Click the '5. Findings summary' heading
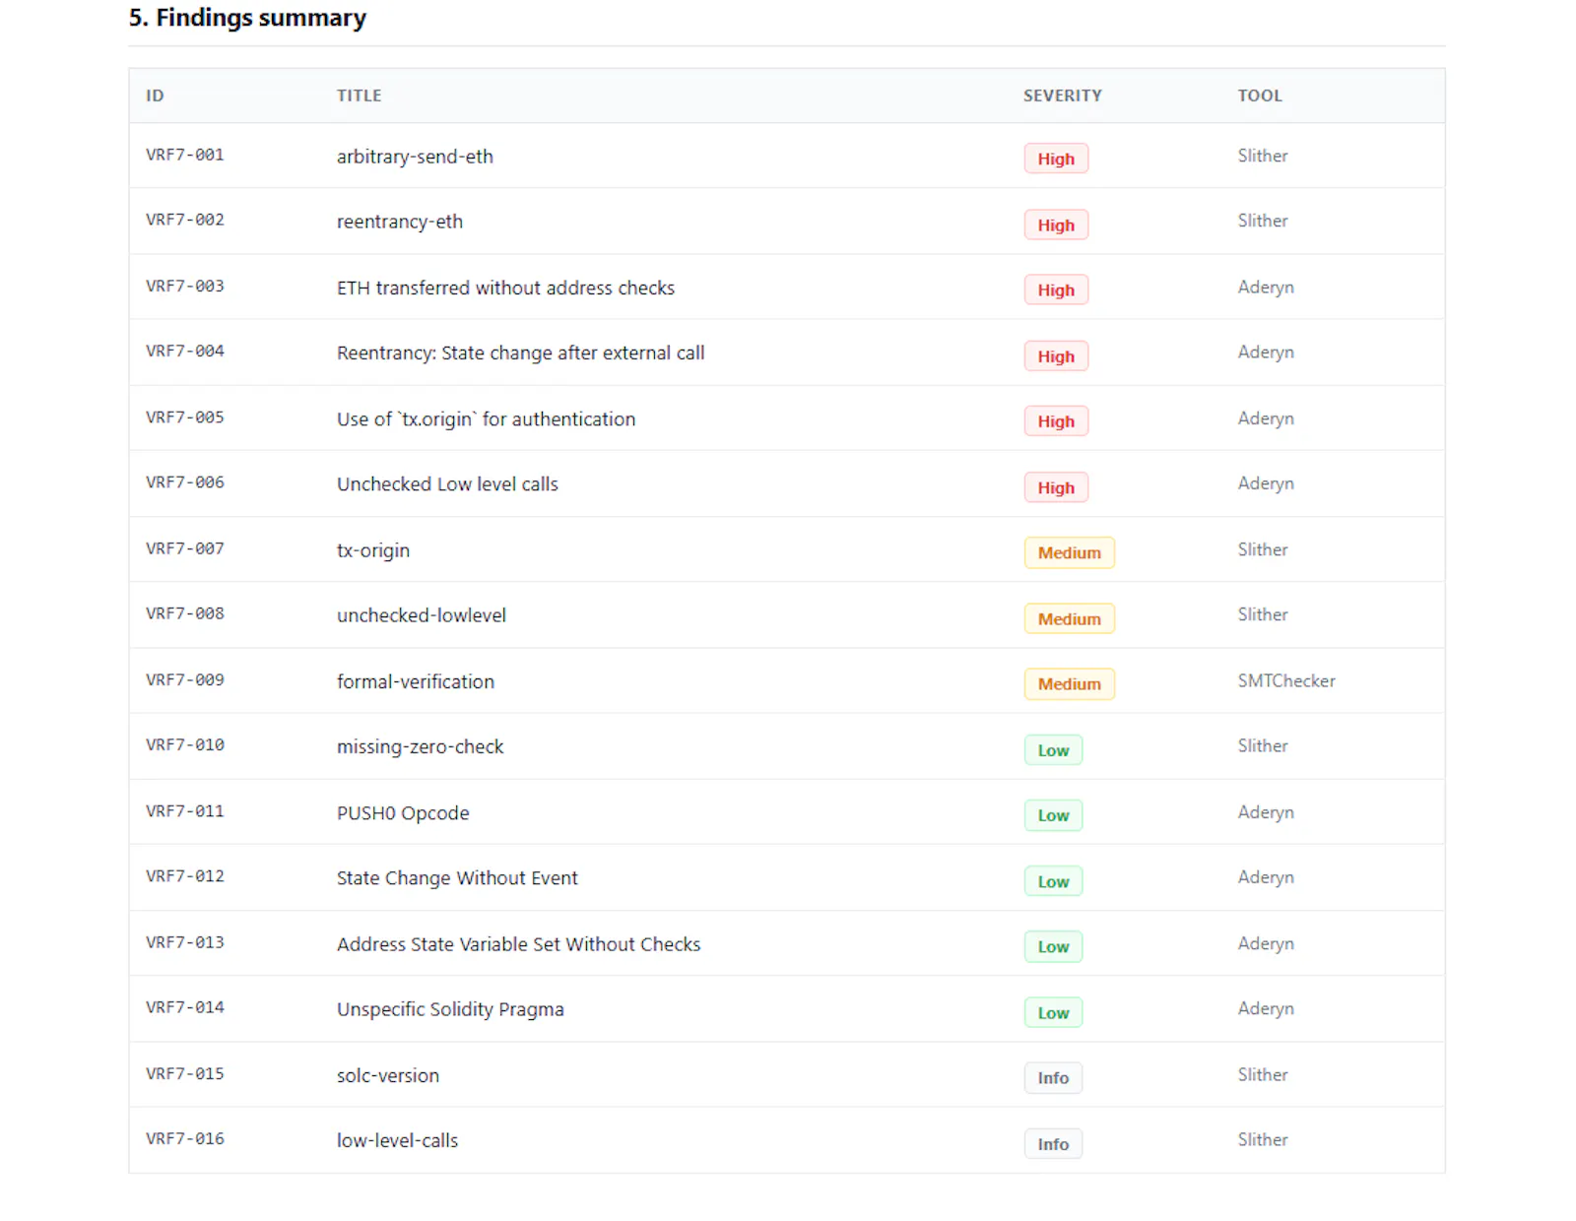The height and width of the screenshot is (1221, 1576). pos(247,18)
